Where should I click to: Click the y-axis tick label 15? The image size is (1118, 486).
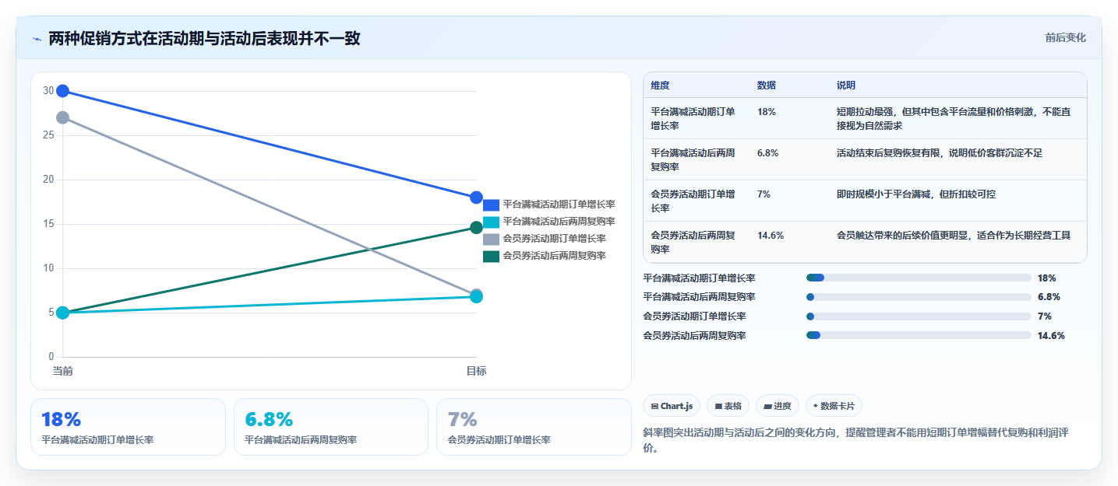coord(48,224)
